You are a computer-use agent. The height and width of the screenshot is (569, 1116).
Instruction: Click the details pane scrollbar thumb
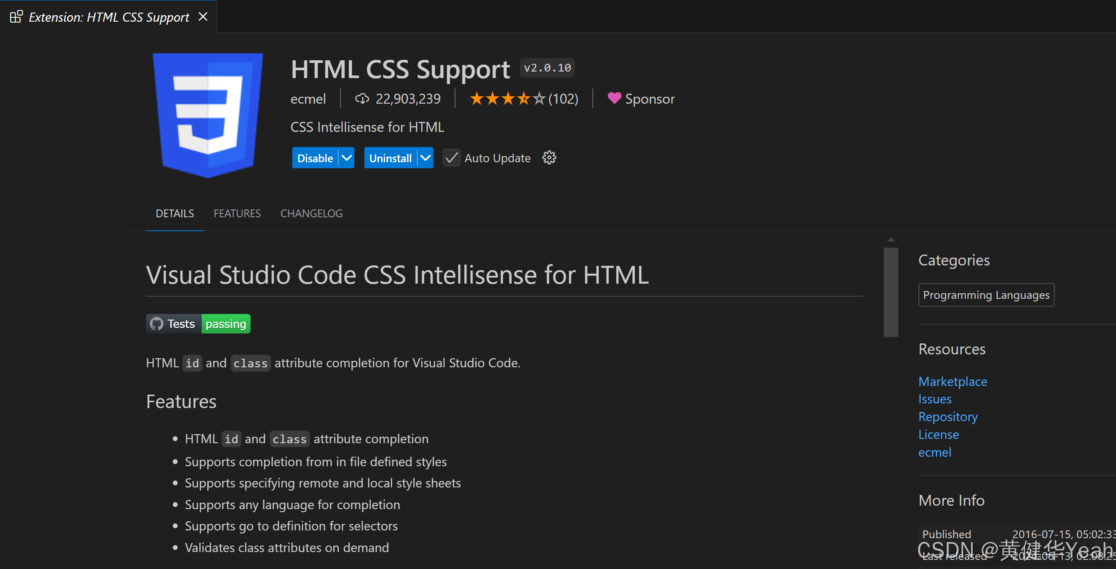891,292
